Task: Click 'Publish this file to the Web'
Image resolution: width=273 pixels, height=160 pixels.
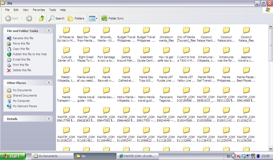Action: (x=30, y=54)
